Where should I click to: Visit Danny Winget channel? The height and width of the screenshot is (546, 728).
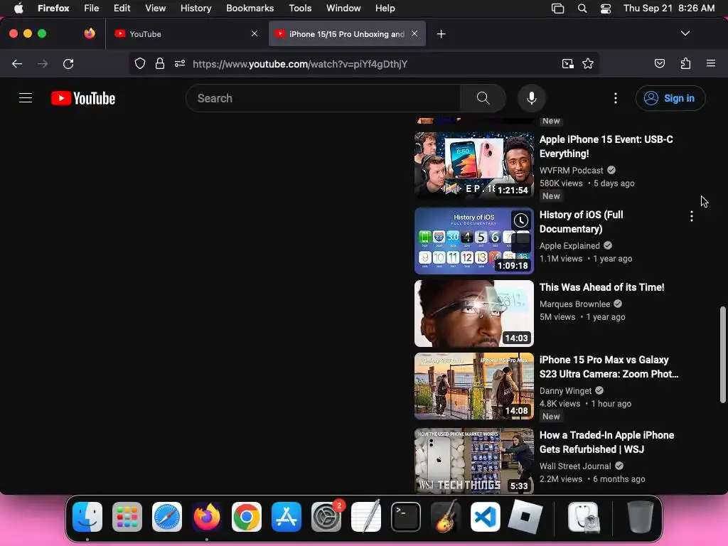[565, 390]
